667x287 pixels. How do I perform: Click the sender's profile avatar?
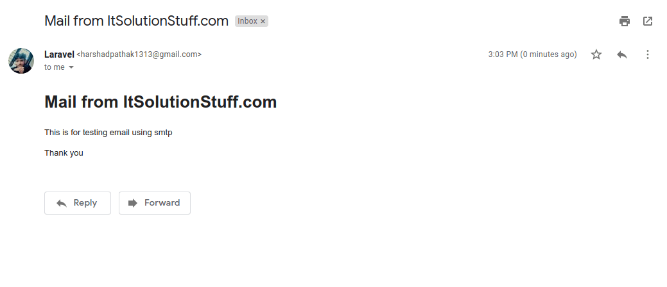click(21, 61)
